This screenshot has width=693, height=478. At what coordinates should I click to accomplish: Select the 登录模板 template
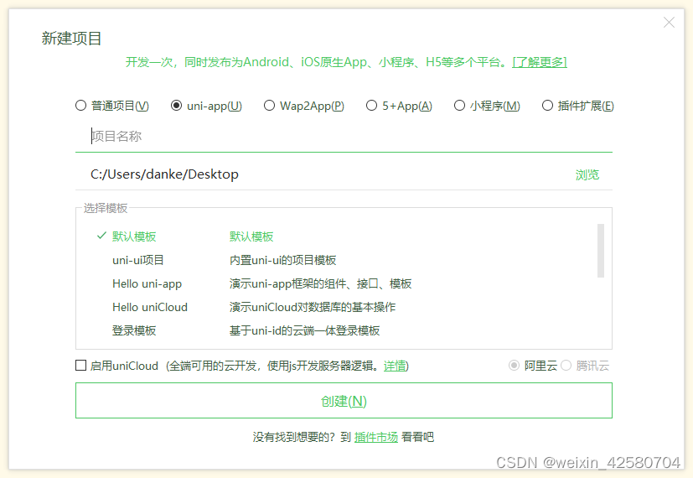[x=134, y=330]
